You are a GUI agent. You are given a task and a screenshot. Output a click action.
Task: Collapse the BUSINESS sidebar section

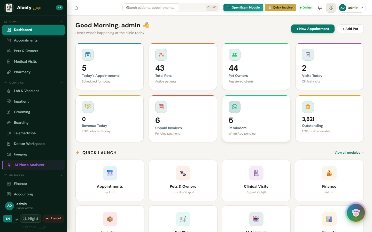[x=34, y=175]
